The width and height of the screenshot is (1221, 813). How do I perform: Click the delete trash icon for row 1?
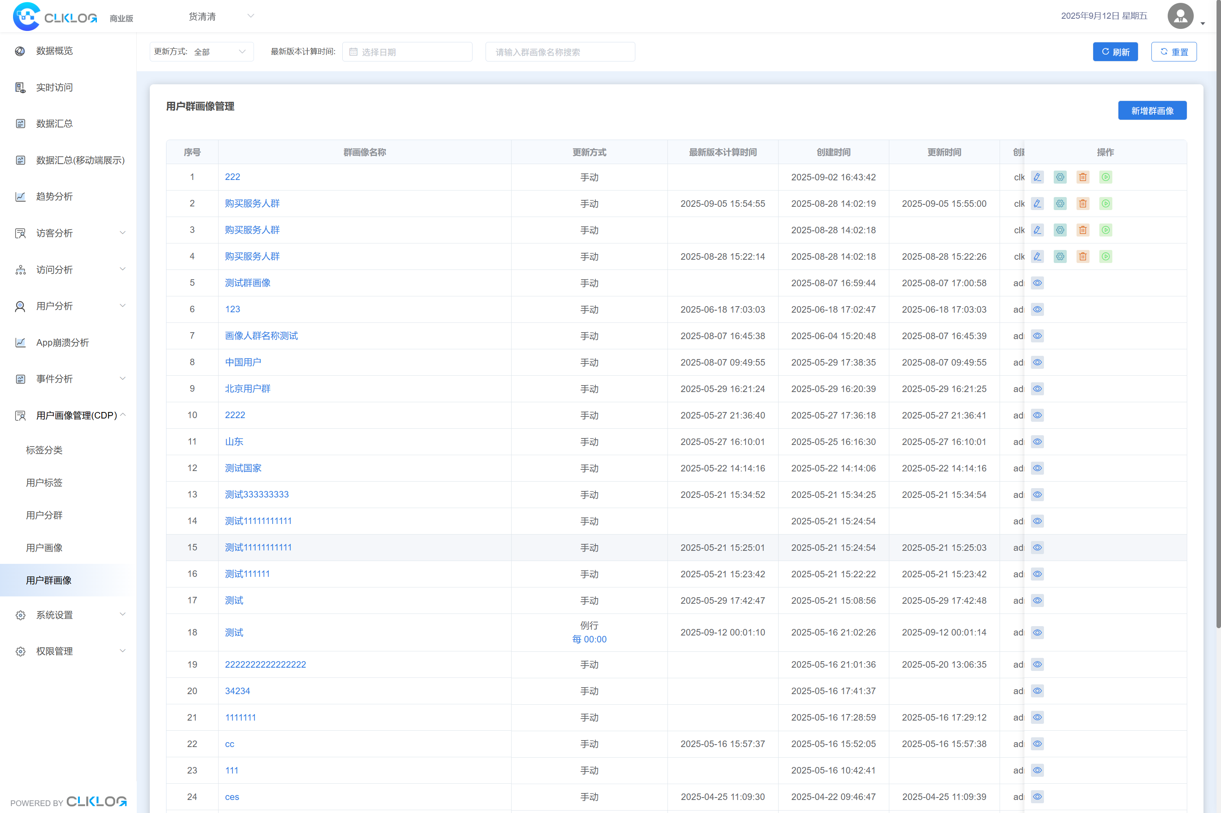pyautogui.click(x=1083, y=178)
